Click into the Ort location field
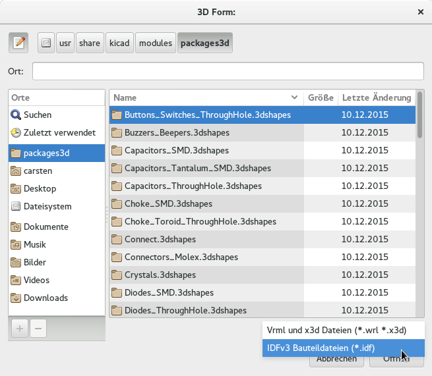 pos(228,70)
